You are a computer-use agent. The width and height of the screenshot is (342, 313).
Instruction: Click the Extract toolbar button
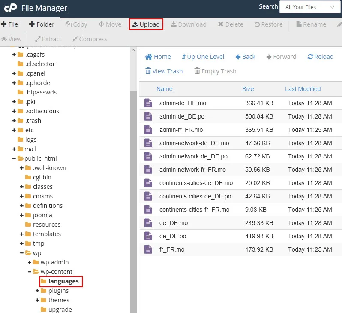pos(48,39)
